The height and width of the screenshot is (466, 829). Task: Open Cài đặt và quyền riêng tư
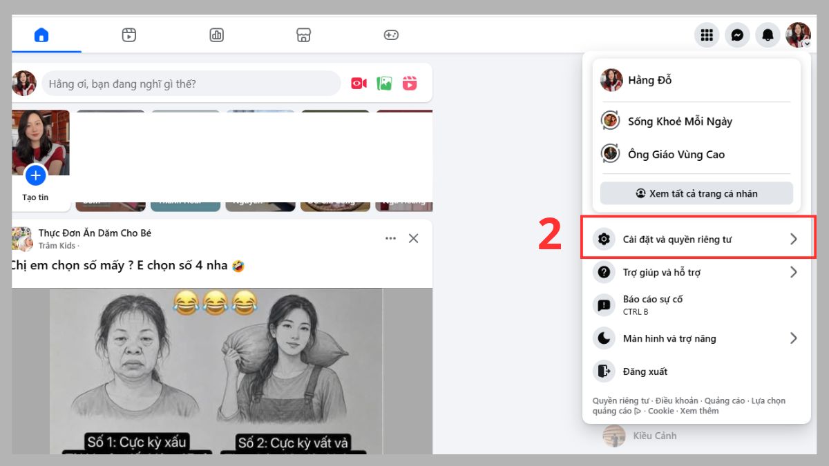click(696, 239)
